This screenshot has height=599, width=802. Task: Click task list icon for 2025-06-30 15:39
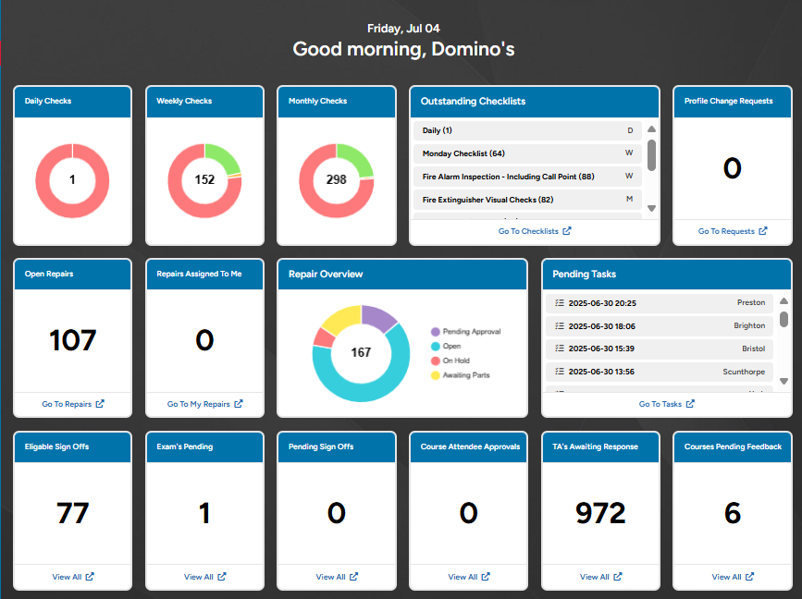(x=560, y=348)
